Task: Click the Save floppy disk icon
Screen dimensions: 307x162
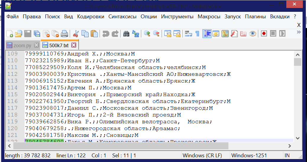Action: 27,34
